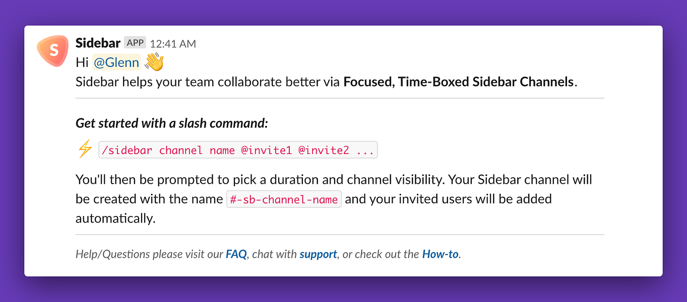The width and height of the screenshot is (687, 302).
Task: Click the #-sb-channel-name code snippet
Action: click(x=284, y=199)
